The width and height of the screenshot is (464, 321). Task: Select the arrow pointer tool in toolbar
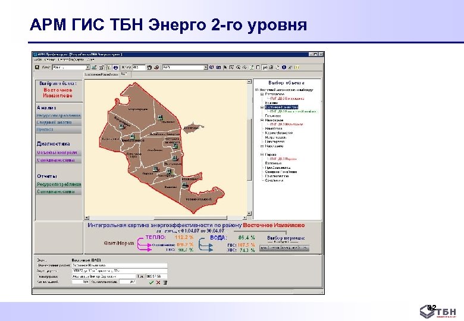click(225, 67)
